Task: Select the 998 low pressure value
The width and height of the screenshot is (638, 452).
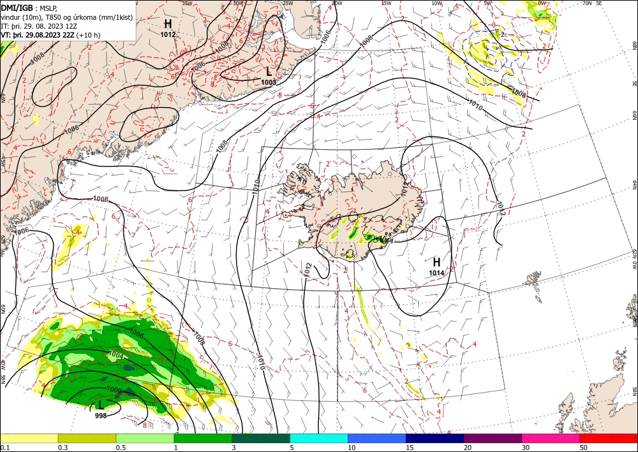Action: pyautogui.click(x=101, y=416)
